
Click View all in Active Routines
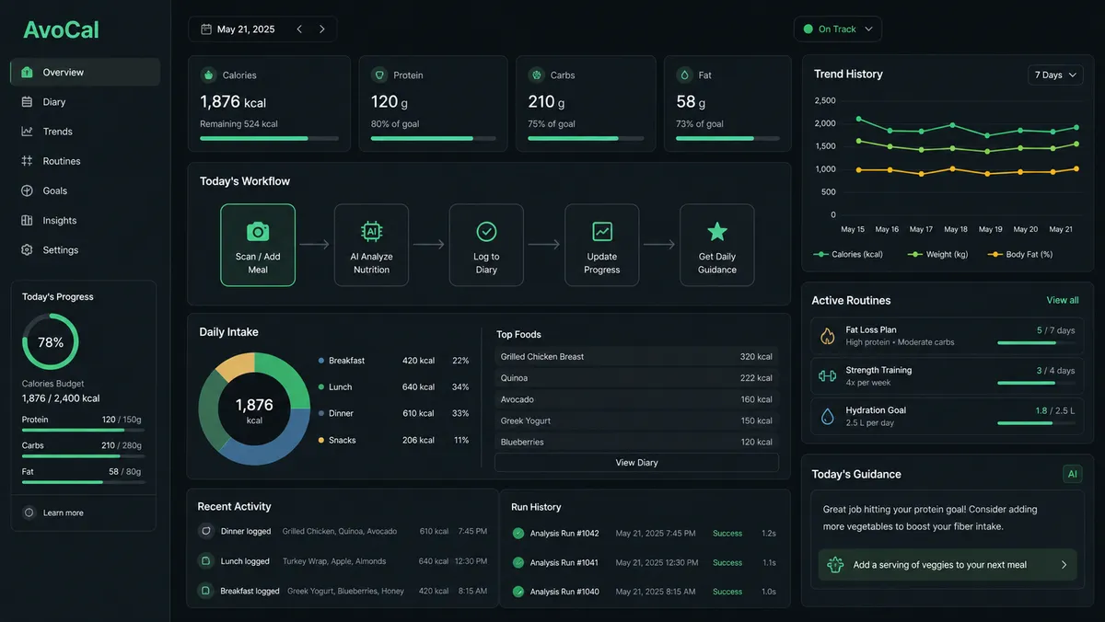pos(1063,300)
